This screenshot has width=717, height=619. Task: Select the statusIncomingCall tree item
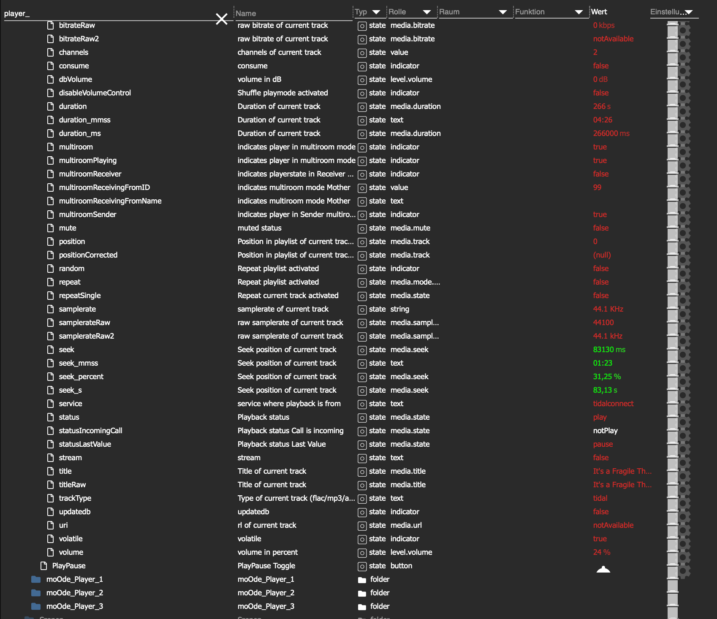pyautogui.click(x=90, y=431)
